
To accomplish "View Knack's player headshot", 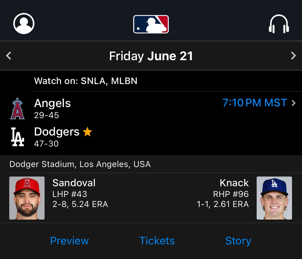I will pos(274,198).
